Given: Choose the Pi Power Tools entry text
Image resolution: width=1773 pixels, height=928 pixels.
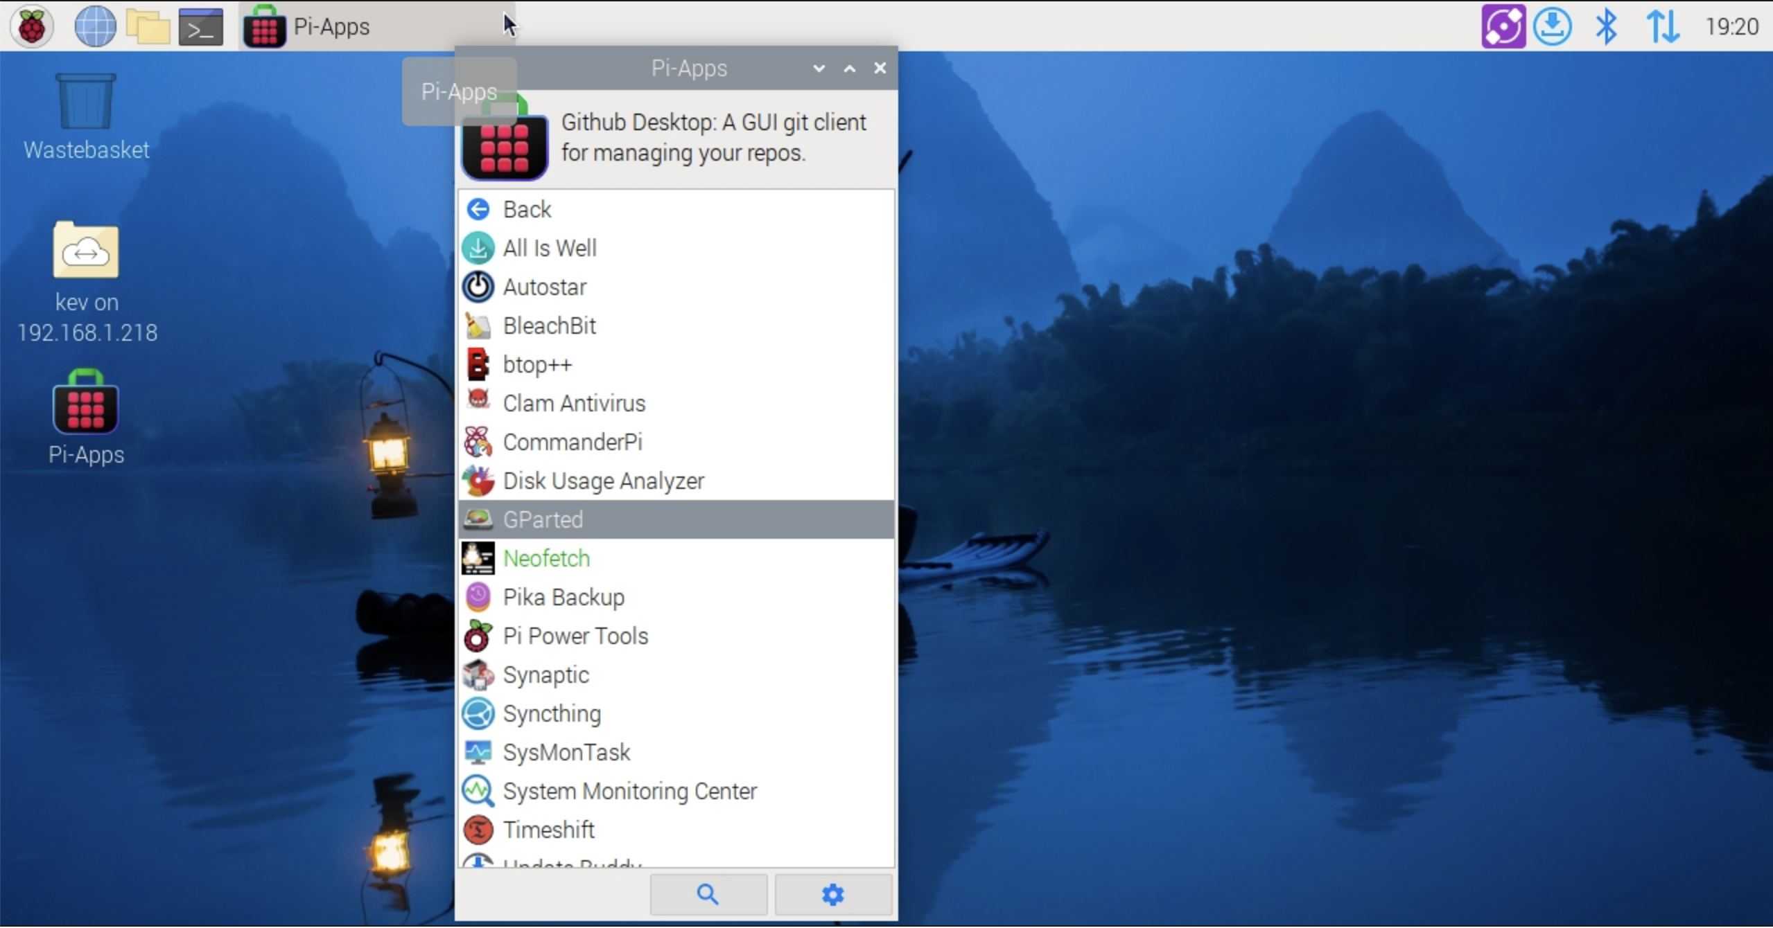Looking at the screenshot, I should click(575, 636).
